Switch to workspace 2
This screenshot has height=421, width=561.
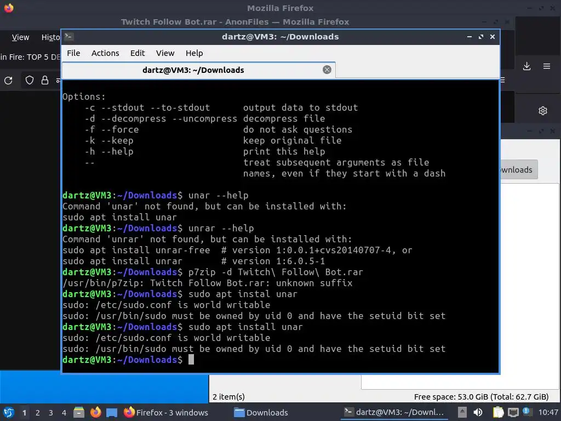pos(38,413)
